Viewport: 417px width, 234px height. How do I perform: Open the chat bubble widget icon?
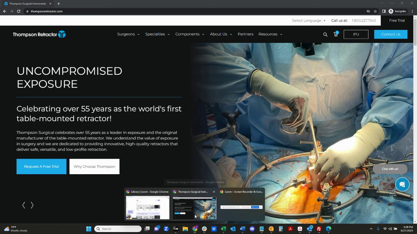tap(402, 185)
